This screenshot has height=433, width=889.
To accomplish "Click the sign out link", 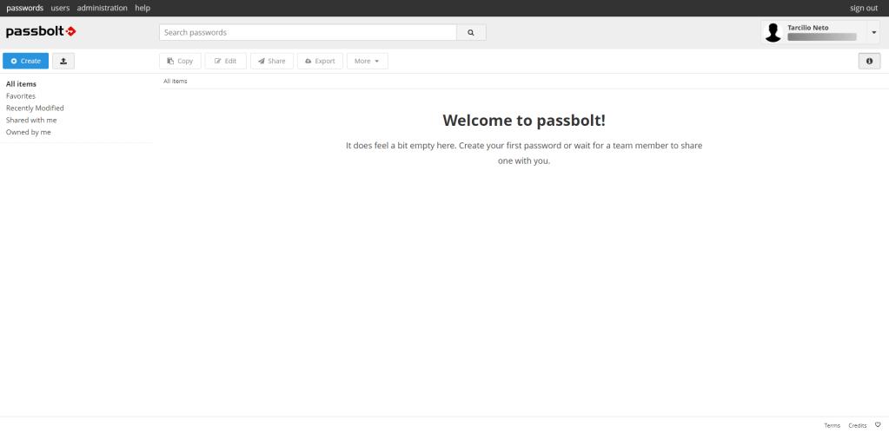I will pos(863,8).
